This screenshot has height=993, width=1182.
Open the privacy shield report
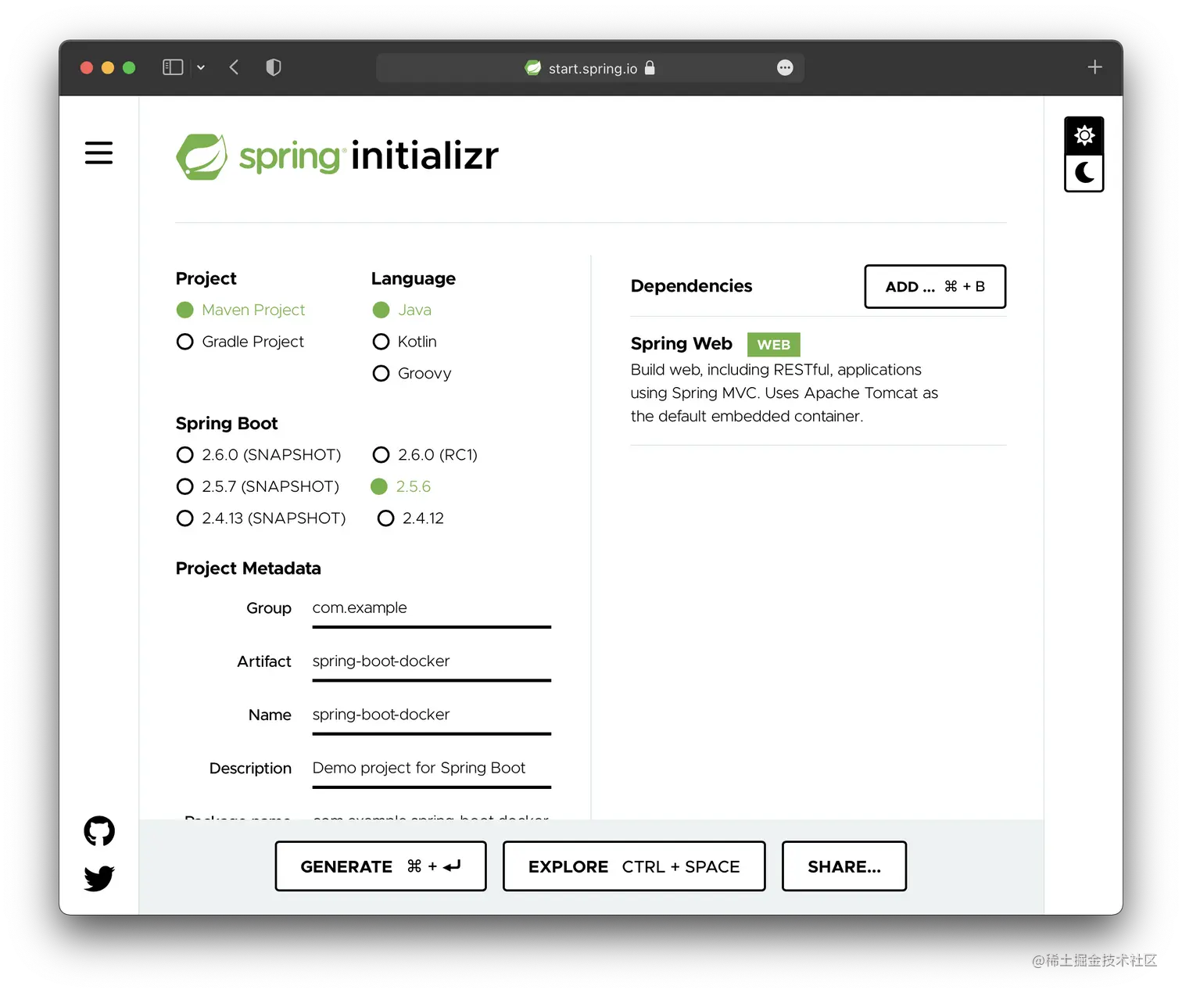click(x=273, y=67)
